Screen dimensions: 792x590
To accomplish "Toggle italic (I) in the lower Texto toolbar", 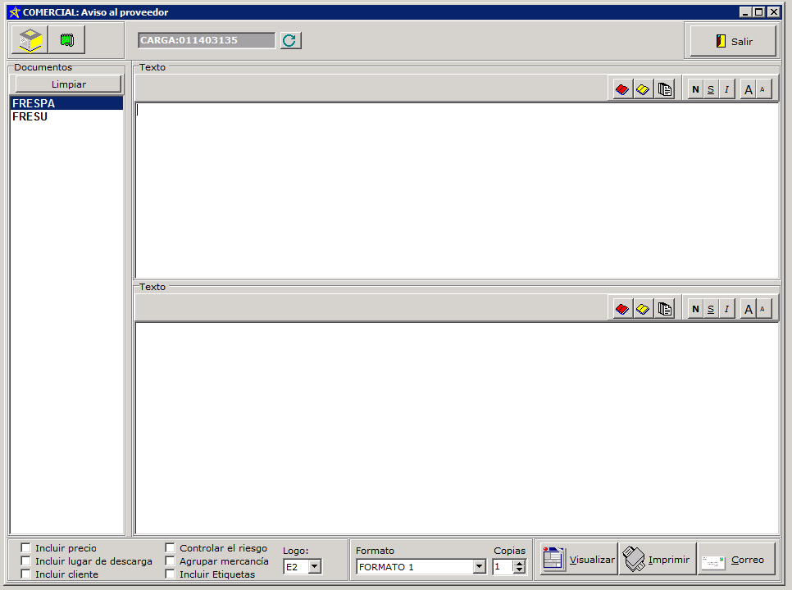I will click(x=726, y=309).
